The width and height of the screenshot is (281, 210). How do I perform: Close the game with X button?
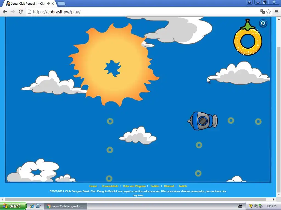coord(263,23)
